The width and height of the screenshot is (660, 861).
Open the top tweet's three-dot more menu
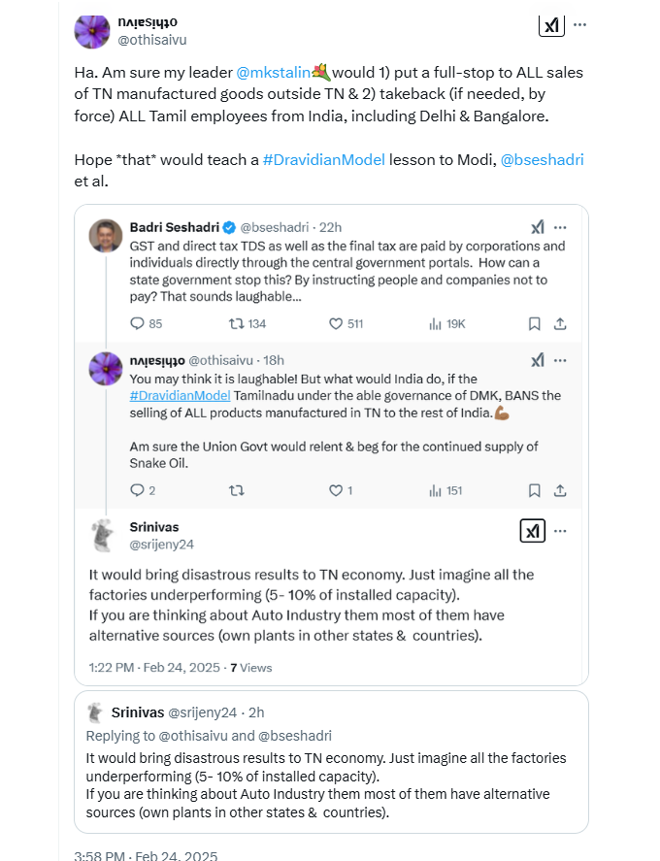pyautogui.click(x=579, y=26)
